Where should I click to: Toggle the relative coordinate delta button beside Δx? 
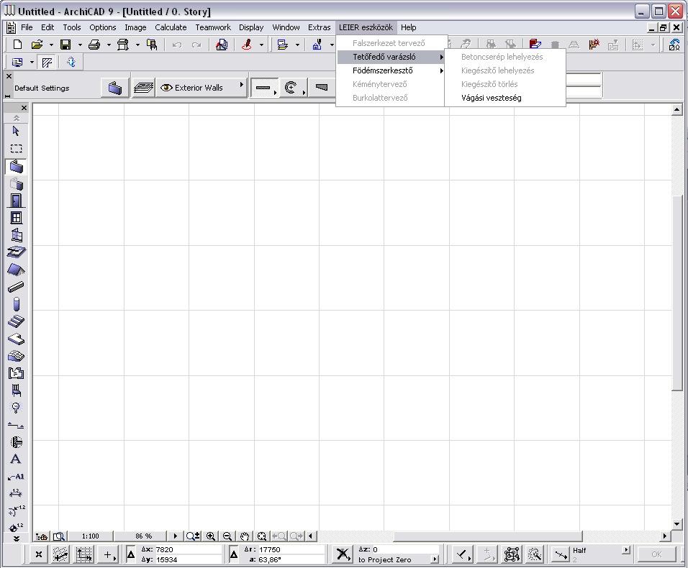click(x=131, y=555)
